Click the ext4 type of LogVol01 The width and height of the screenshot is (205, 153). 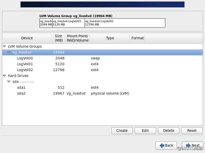(95, 64)
